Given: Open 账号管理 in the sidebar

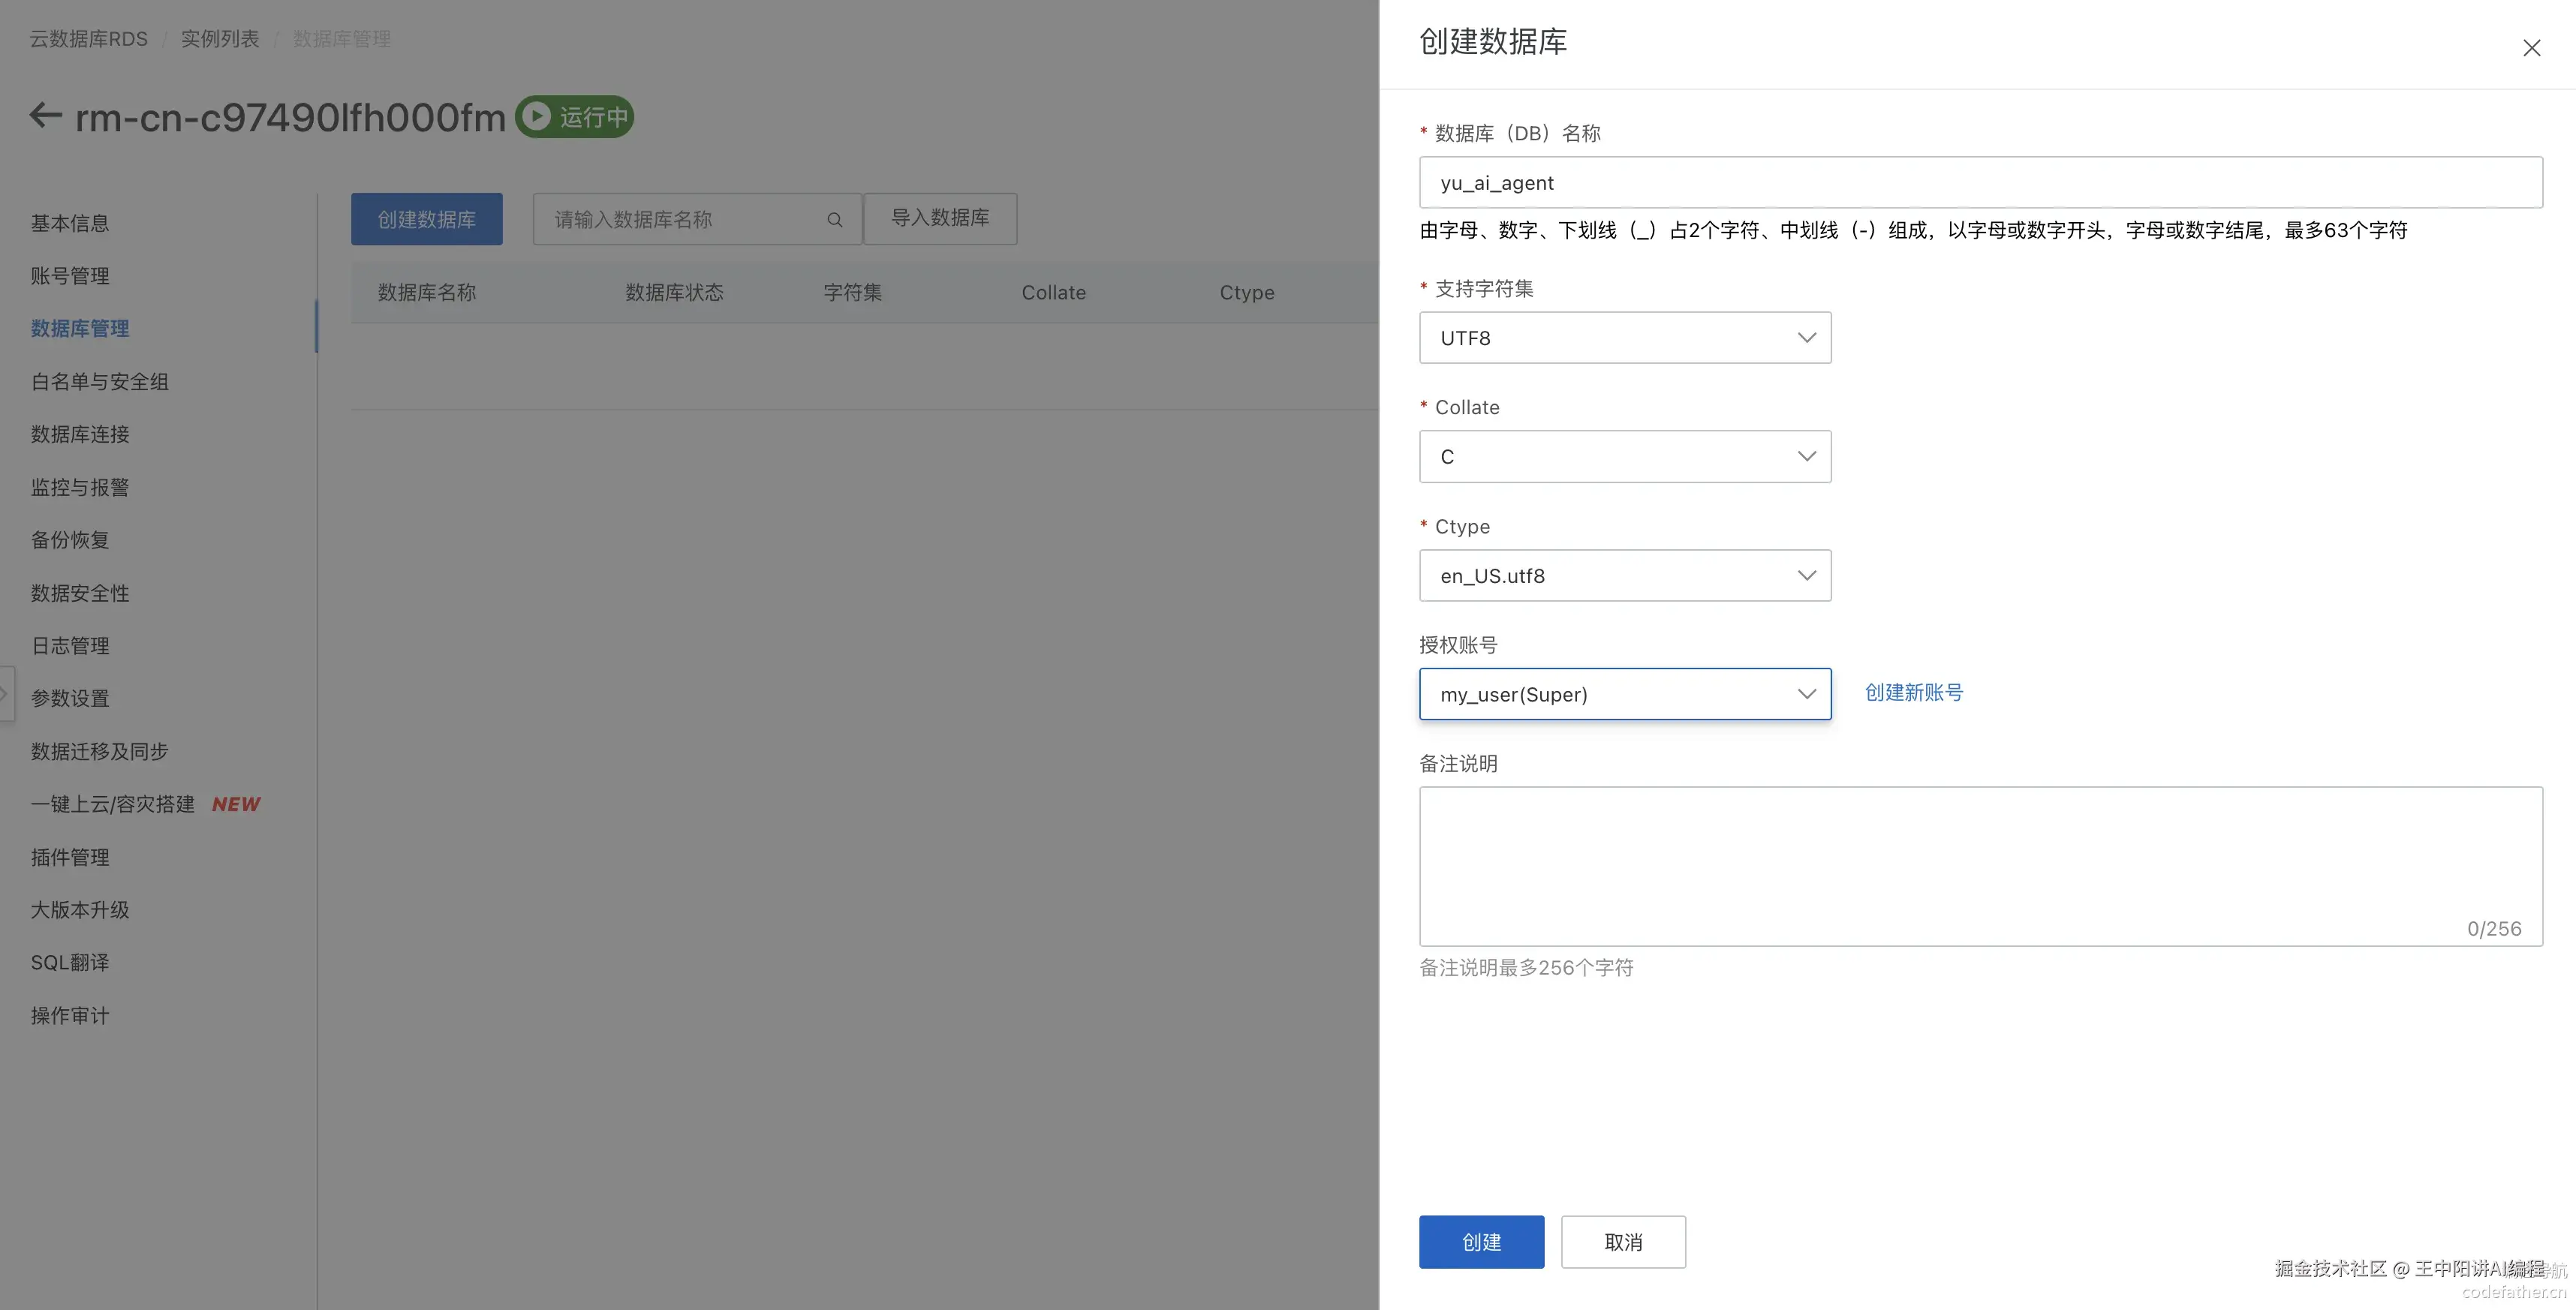Looking at the screenshot, I should click(x=70, y=276).
